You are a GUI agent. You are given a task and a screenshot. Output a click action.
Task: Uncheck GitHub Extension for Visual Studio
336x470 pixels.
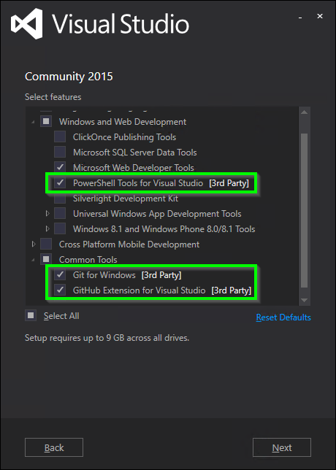(x=60, y=290)
